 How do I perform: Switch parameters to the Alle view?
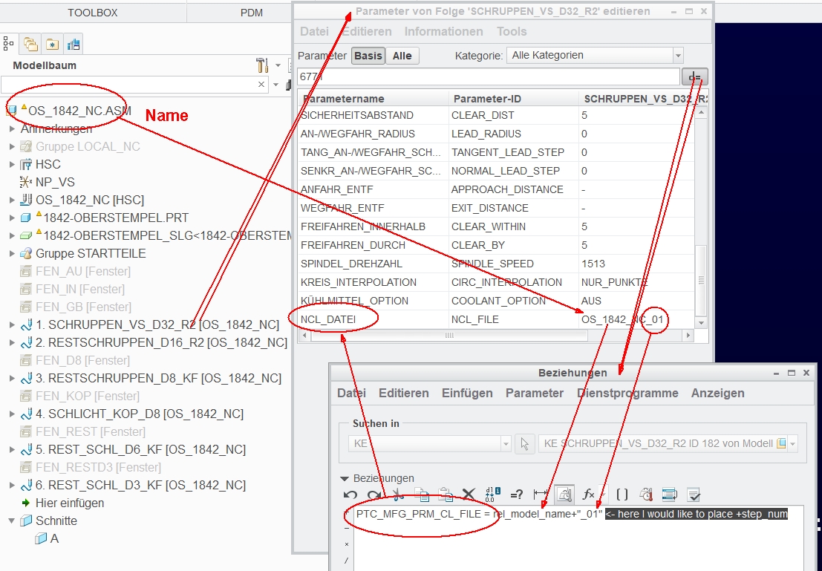402,55
